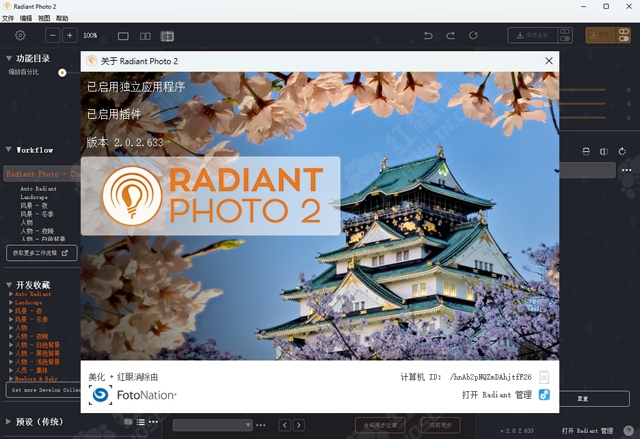Reset image with the circular arrow
Image resolution: width=640 pixels, height=439 pixels.
473,36
